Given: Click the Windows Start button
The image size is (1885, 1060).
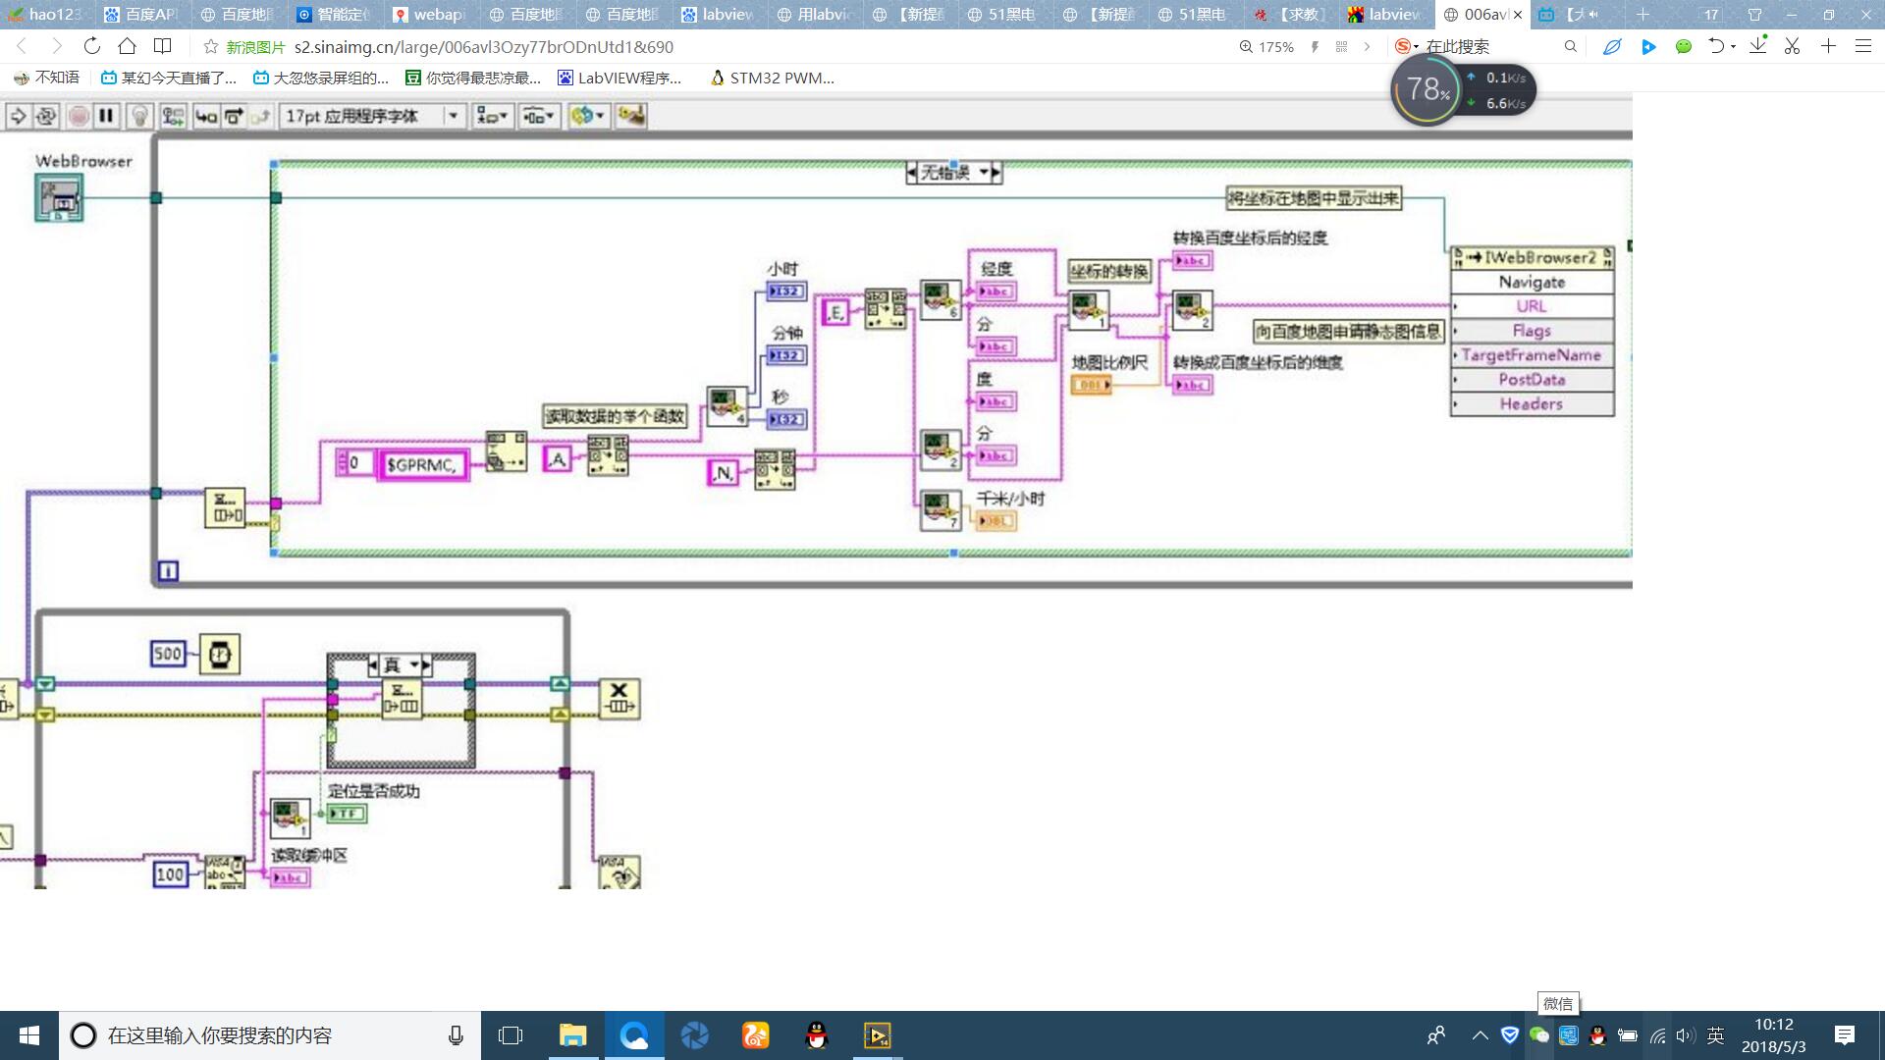Looking at the screenshot, I should tap(29, 1035).
